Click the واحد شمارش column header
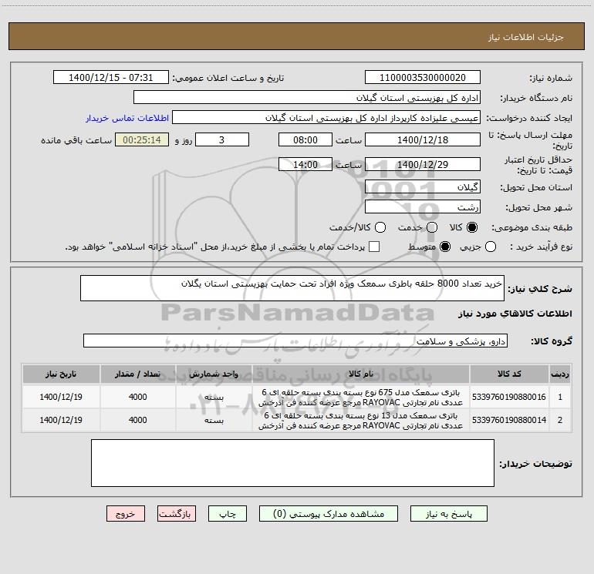Image resolution: width=594 pixels, height=574 pixels. 214,374
